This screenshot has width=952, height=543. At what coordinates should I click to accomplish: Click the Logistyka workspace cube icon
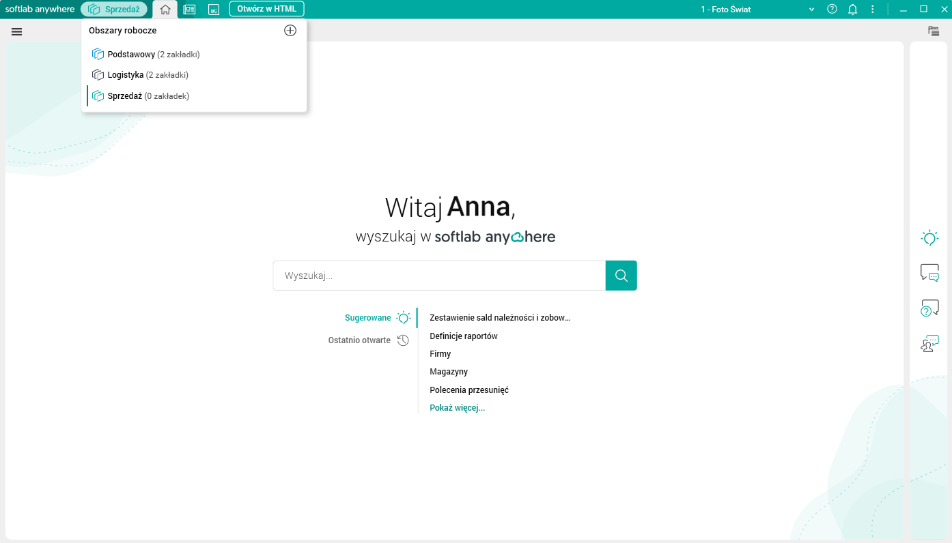(x=98, y=75)
